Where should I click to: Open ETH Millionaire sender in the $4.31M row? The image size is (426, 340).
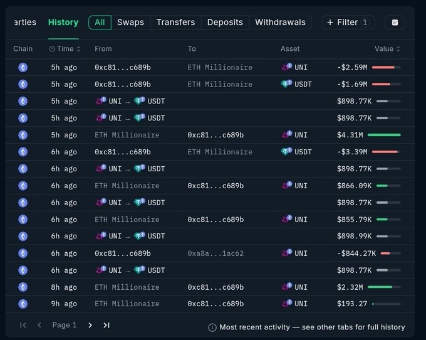[x=127, y=135]
